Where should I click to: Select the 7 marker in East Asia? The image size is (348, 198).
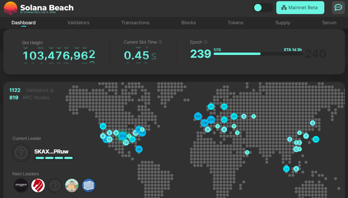pyautogui.click(x=306, y=136)
